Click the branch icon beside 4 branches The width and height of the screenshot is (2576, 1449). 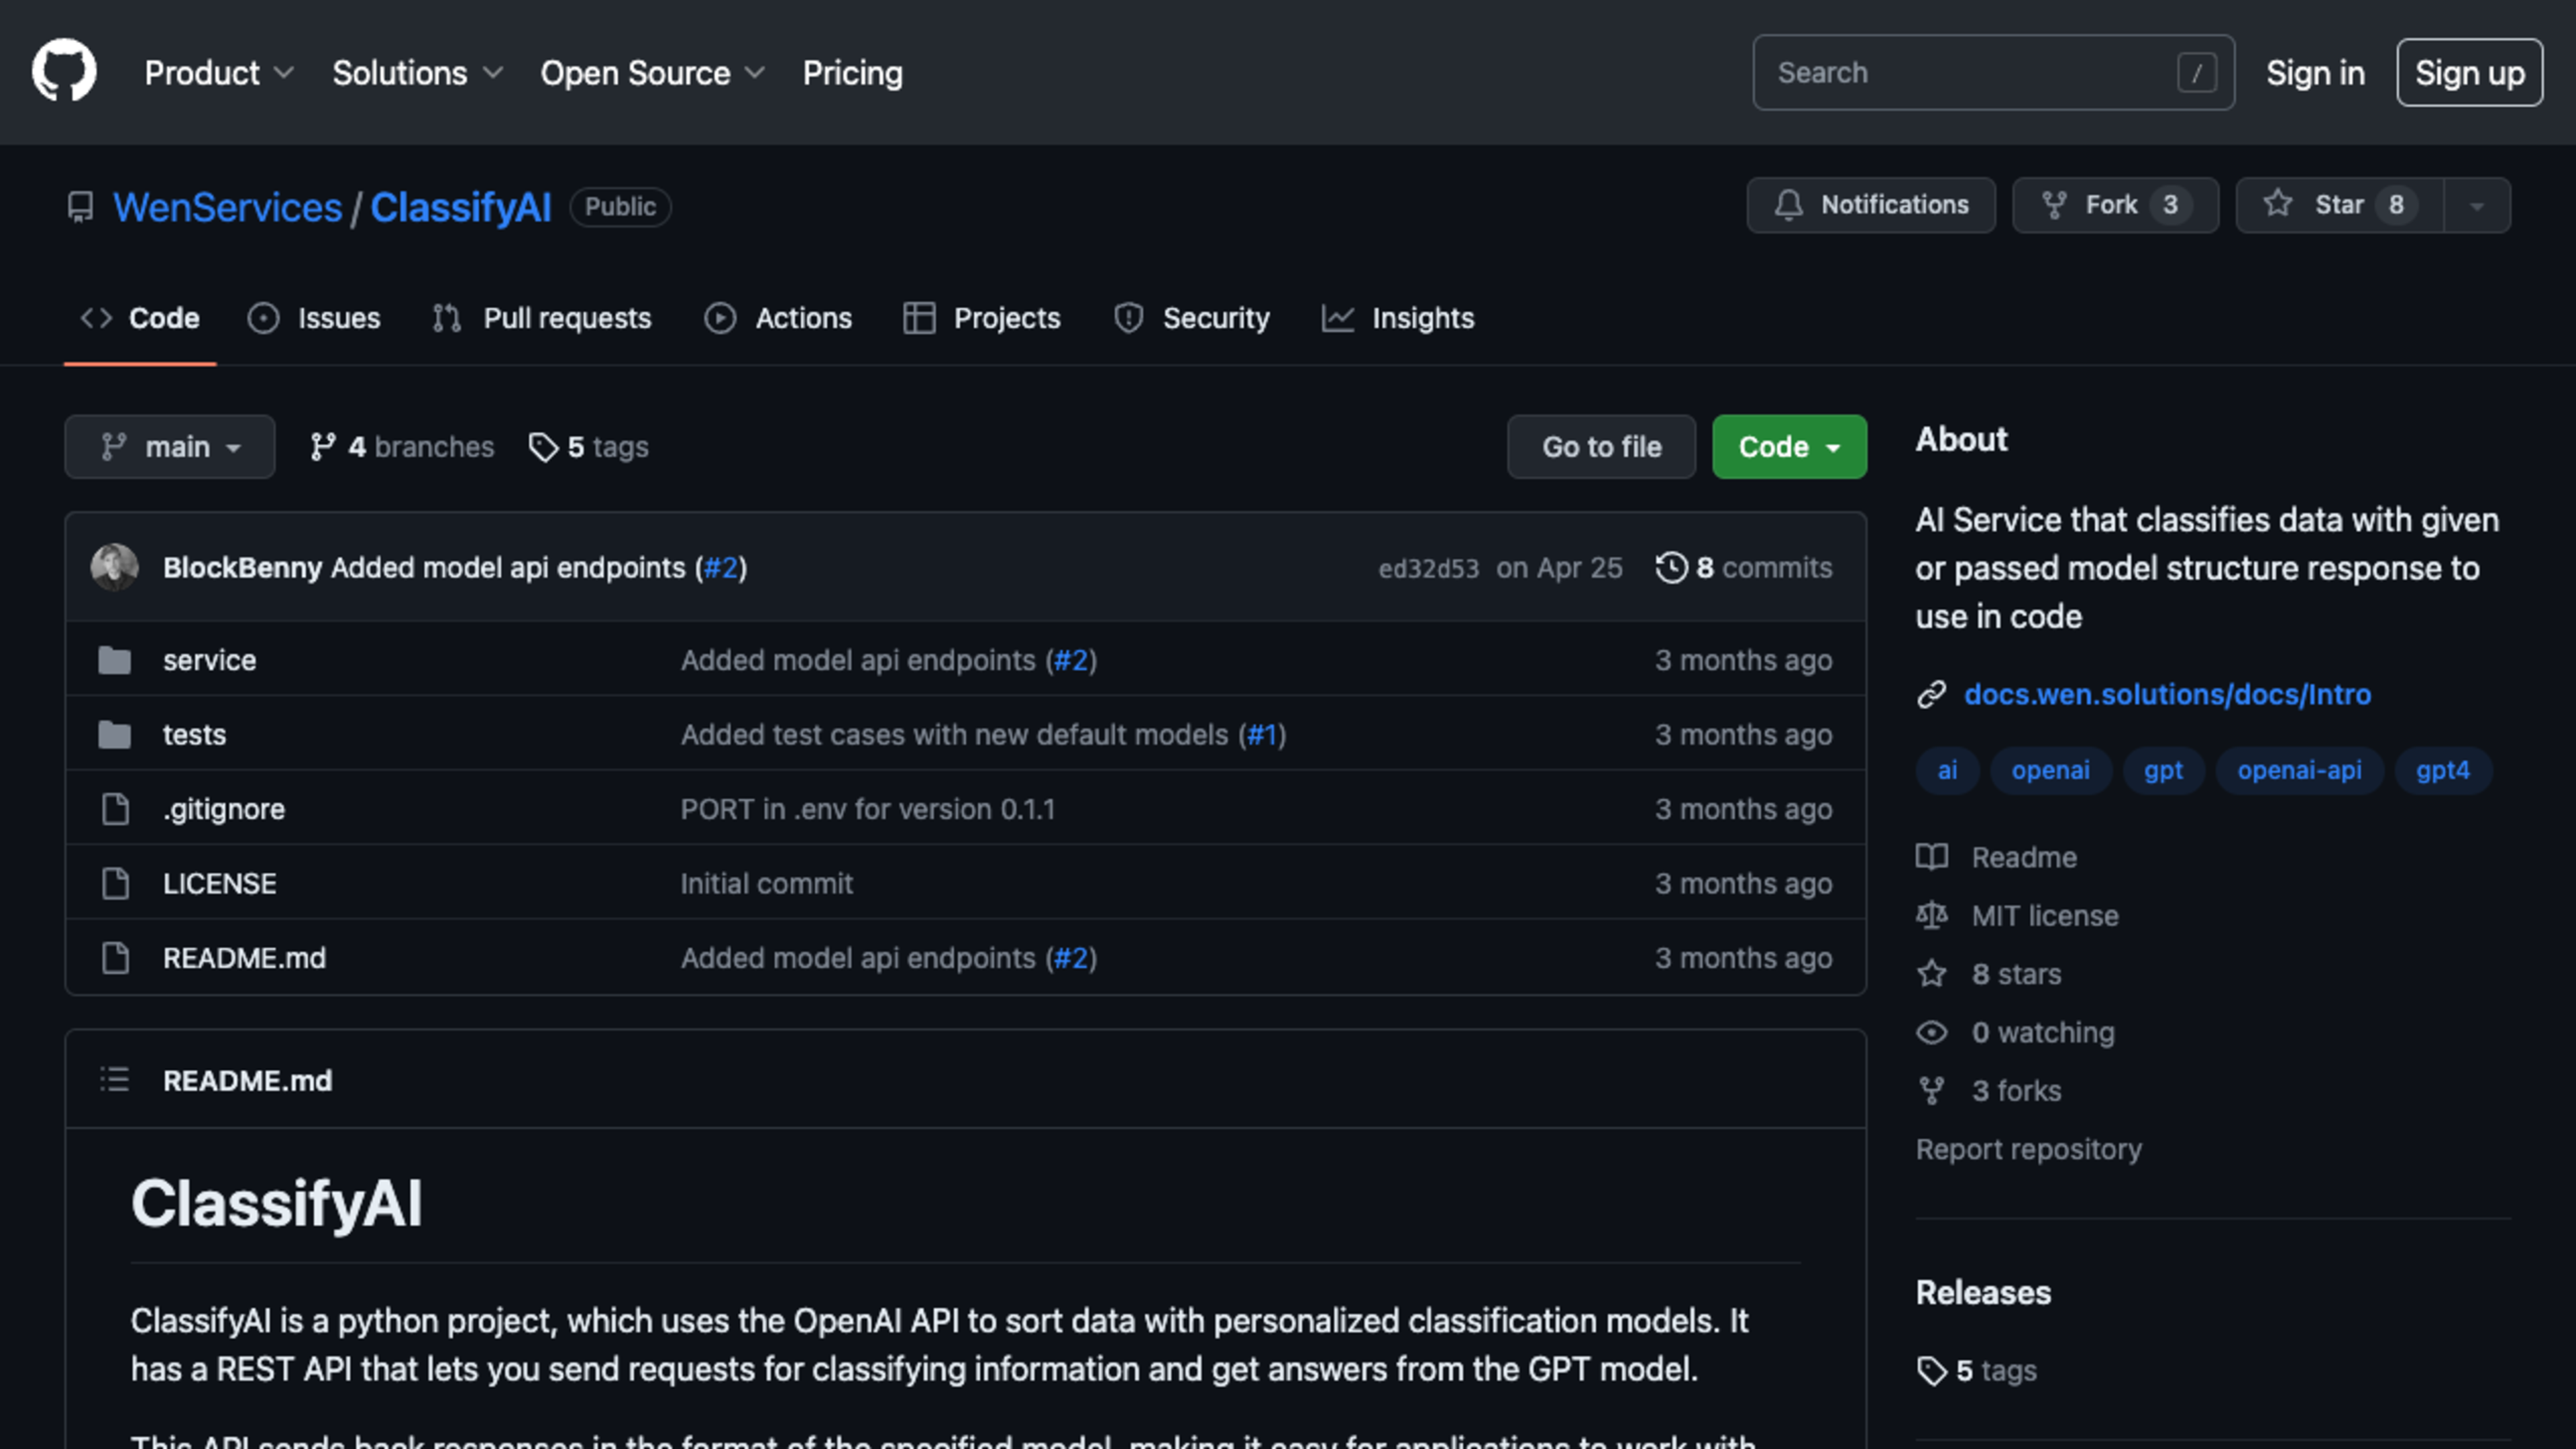pyautogui.click(x=322, y=447)
